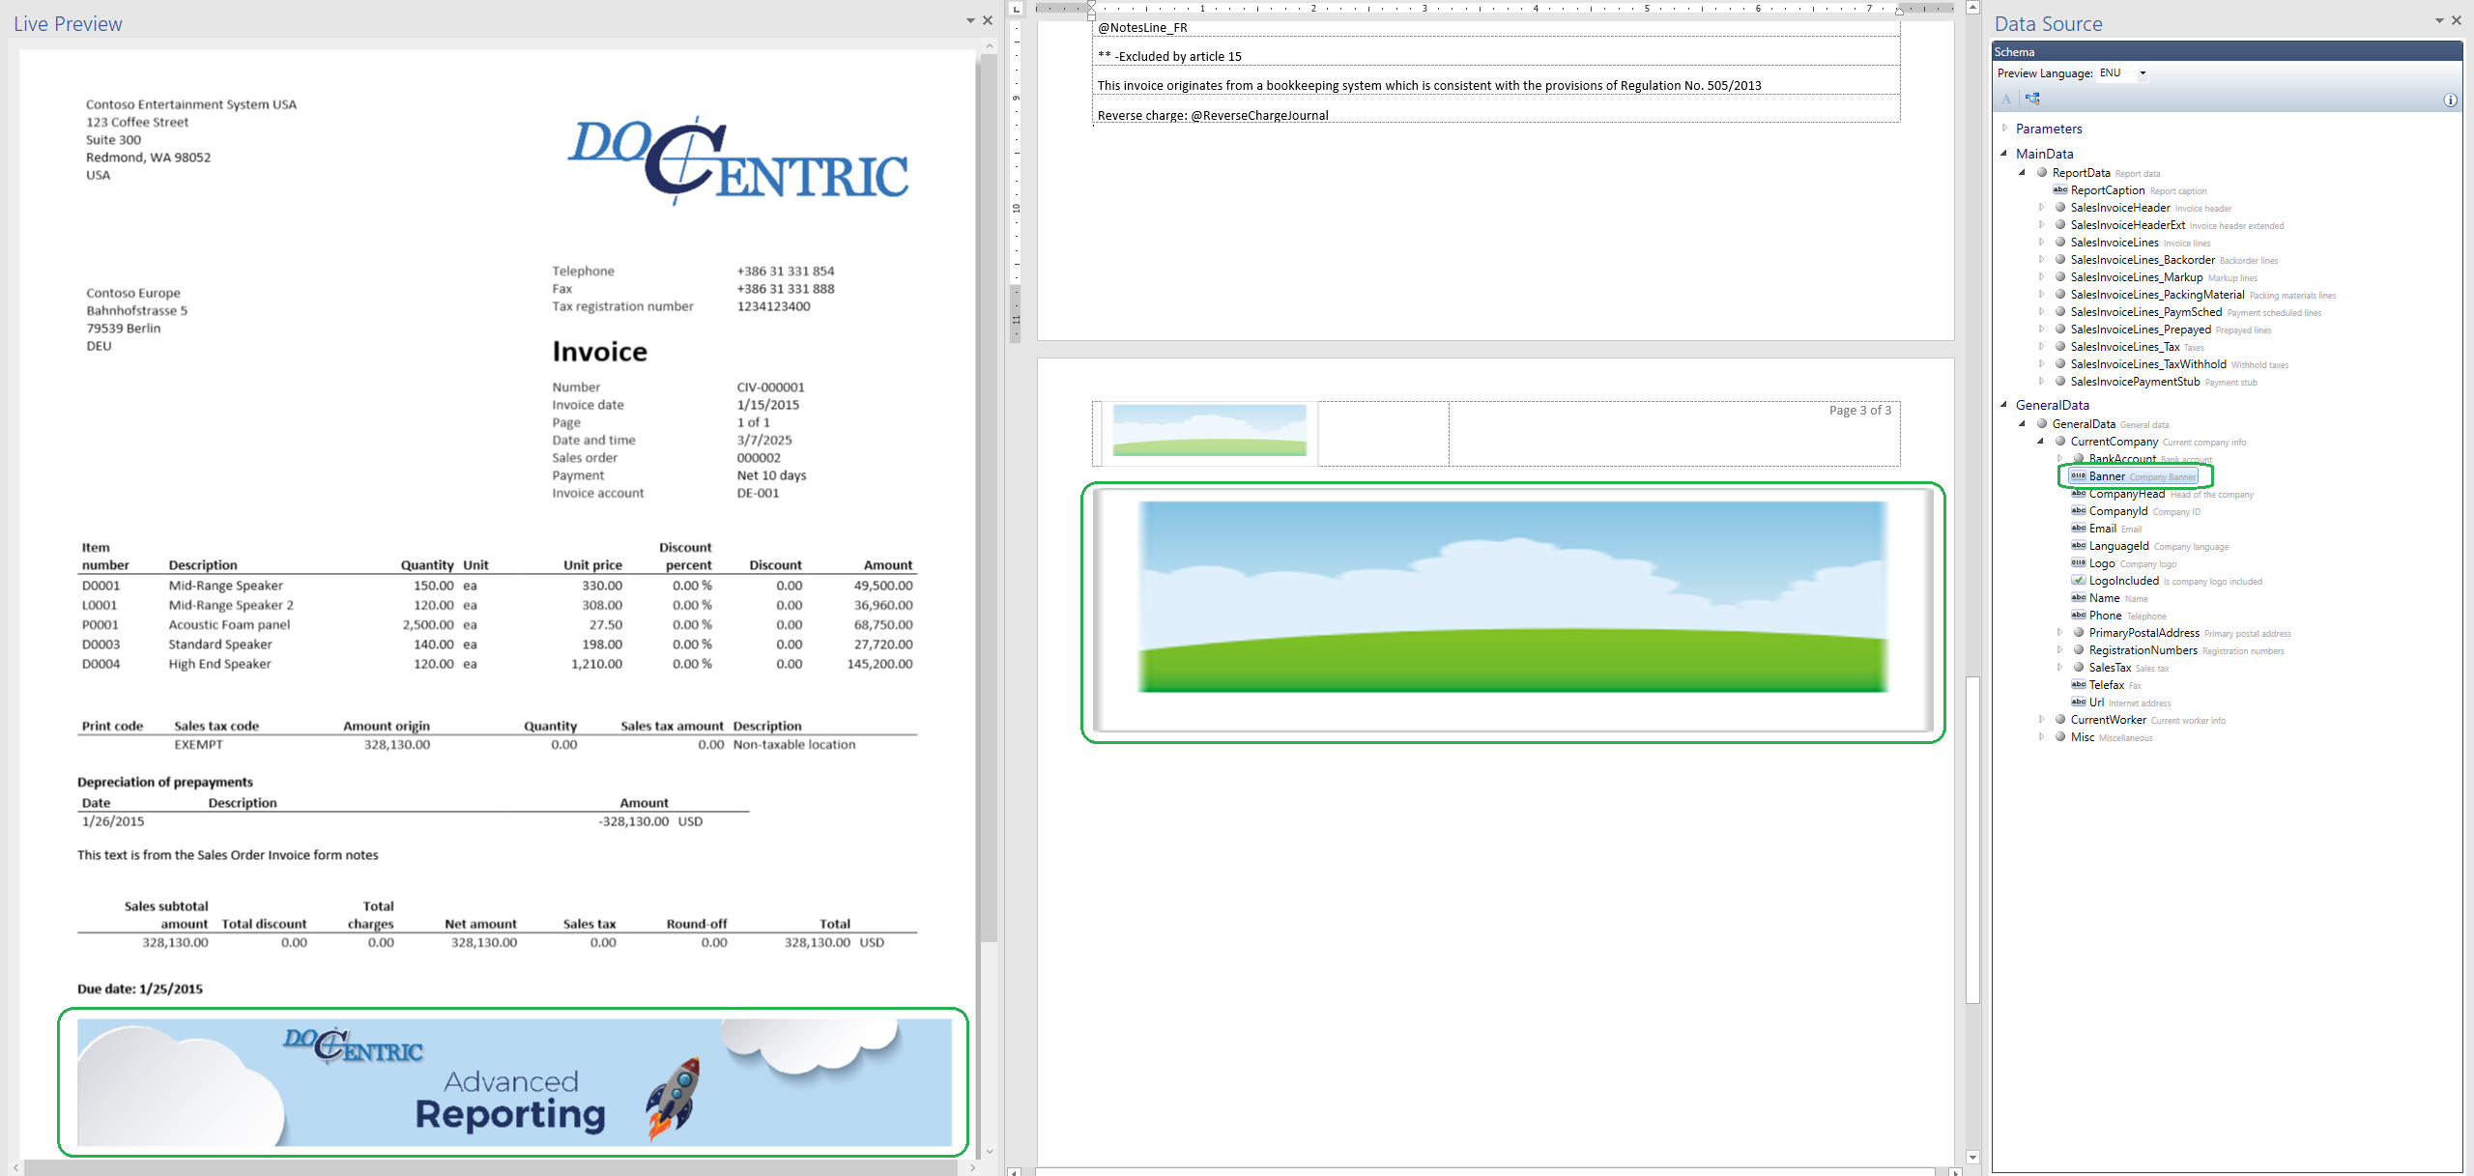Click the binary icon beside Logo field
Image resolution: width=2474 pixels, height=1176 pixels.
[x=2078, y=563]
